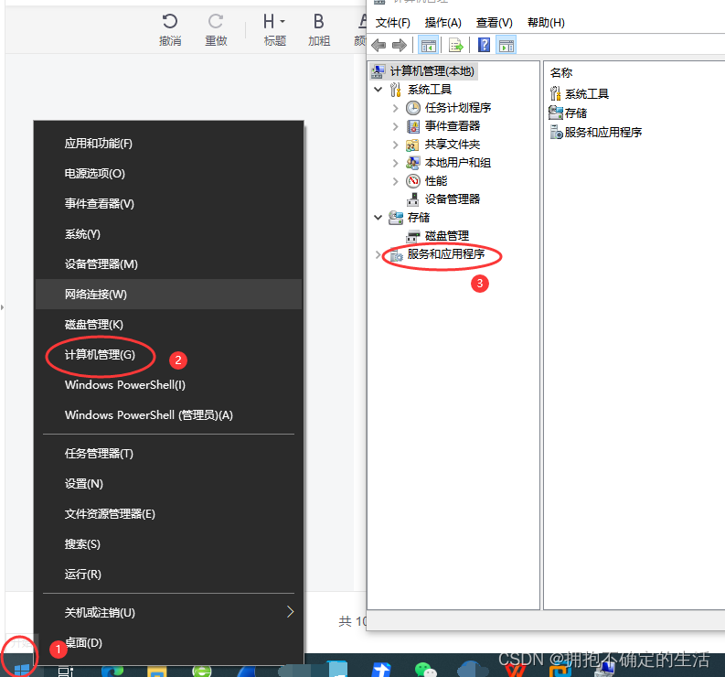The height and width of the screenshot is (677, 725).
Task: Open the WeChat taskbar icon
Action: tap(425, 669)
